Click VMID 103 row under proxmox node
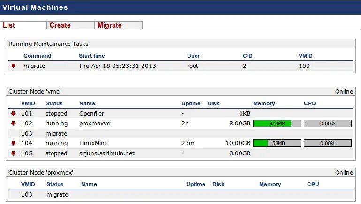361x204 pixels. click(x=57, y=194)
